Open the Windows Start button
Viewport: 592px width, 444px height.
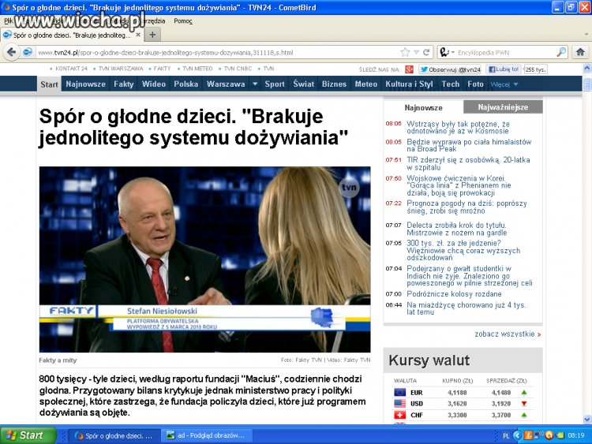(28, 435)
